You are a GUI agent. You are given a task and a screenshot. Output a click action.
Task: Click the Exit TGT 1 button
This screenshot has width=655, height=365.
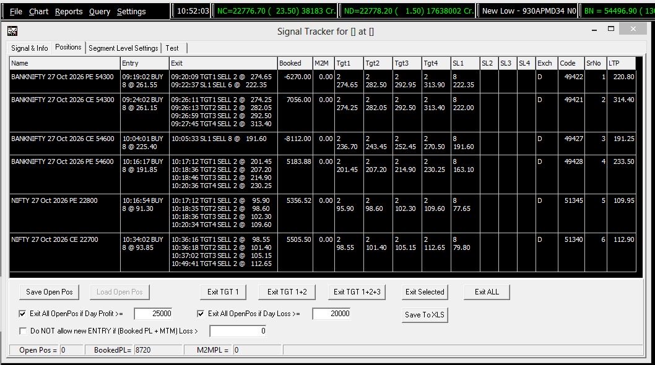(223, 292)
